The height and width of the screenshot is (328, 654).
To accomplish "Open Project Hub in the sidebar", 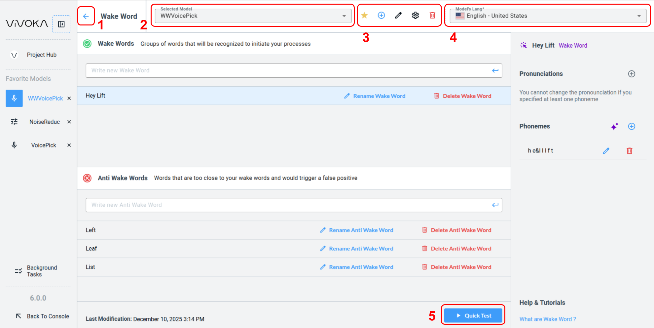I will (x=41, y=55).
